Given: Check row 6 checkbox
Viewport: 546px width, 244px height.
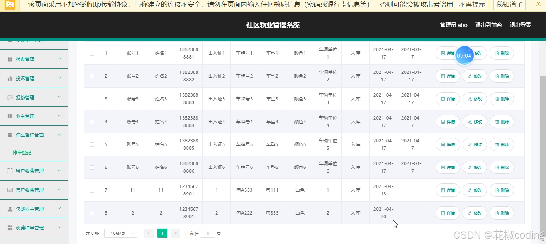Looking at the screenshot, I should pos(92,167).
